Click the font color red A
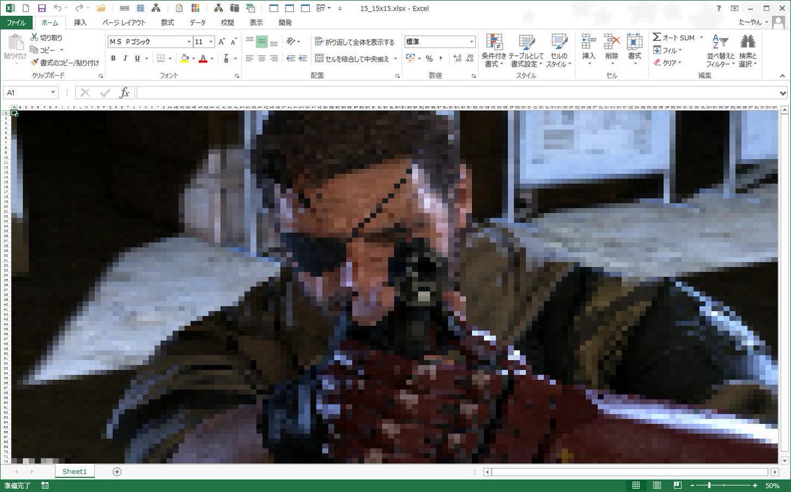The width and height of the screenshot is (791, 492). point(203,59)
